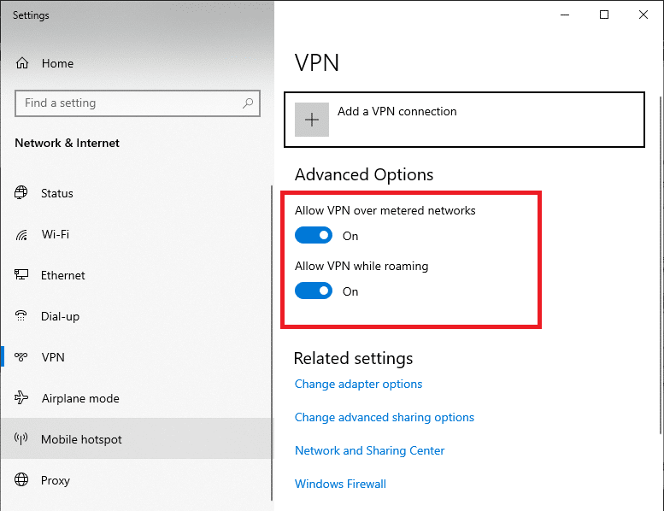Go to Ethernet settings

point(136,275)
